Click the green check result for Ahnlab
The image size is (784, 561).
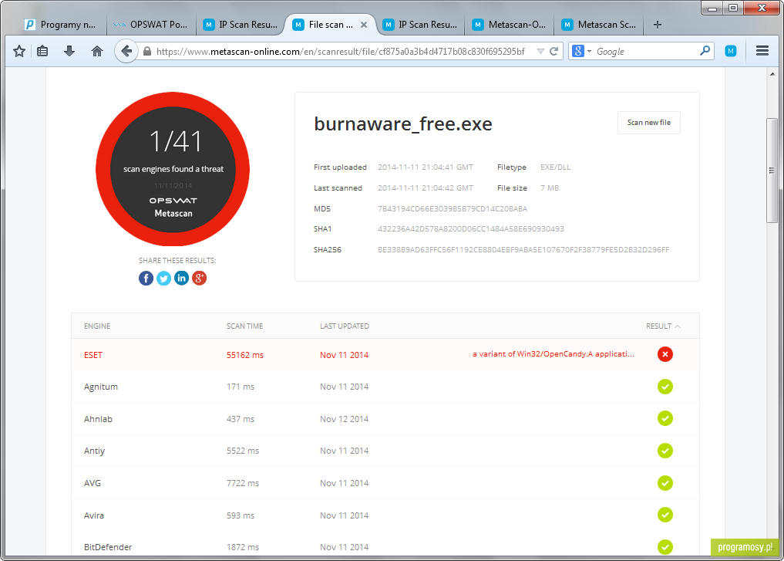click(665, 418)
